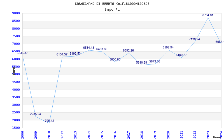Click y-axis value 7000
Screen dimensions: 224x140
pyautogui.click(x=16, y=44)
